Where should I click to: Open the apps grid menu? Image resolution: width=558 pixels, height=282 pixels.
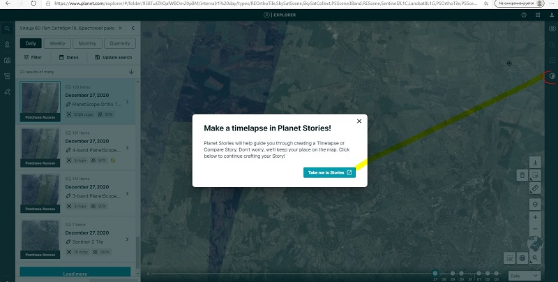(538, 15)
